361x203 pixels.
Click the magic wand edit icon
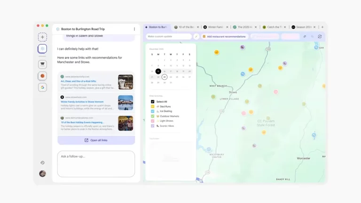coord(196,36)
